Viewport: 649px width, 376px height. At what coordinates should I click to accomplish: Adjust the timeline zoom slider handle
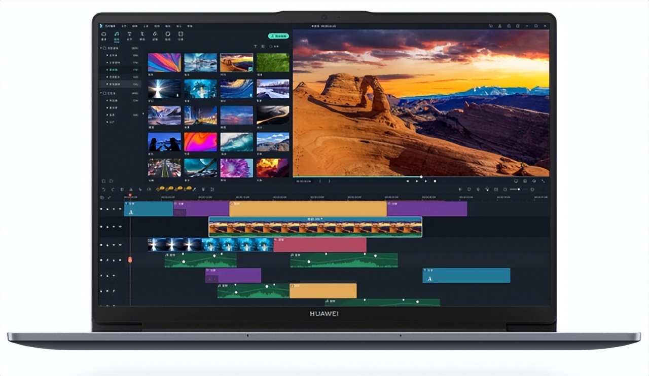tap(519, 190)
